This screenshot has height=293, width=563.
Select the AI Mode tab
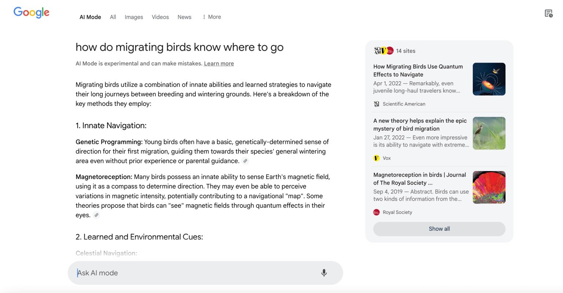pos(90,17)
